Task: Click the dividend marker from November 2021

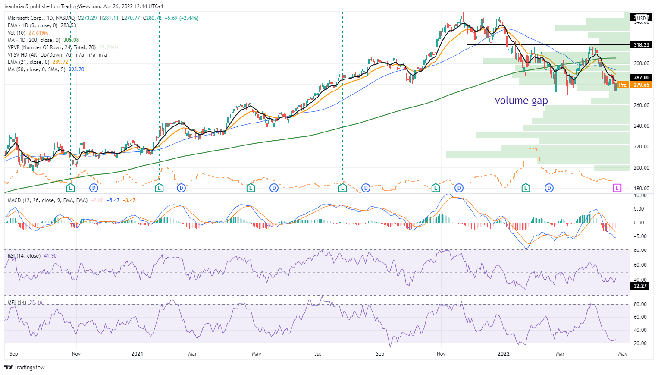Action: click(459, 188)
